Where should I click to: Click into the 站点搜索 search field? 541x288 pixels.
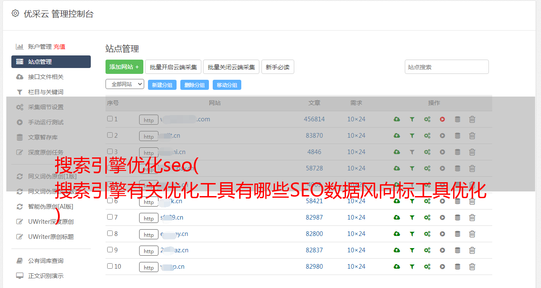click(447, 67)
